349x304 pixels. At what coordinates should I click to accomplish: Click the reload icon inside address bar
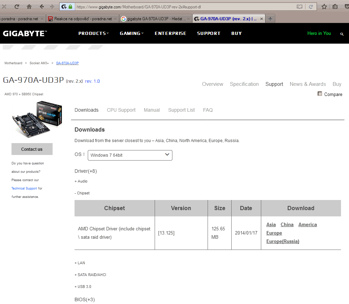pos(311,7)
